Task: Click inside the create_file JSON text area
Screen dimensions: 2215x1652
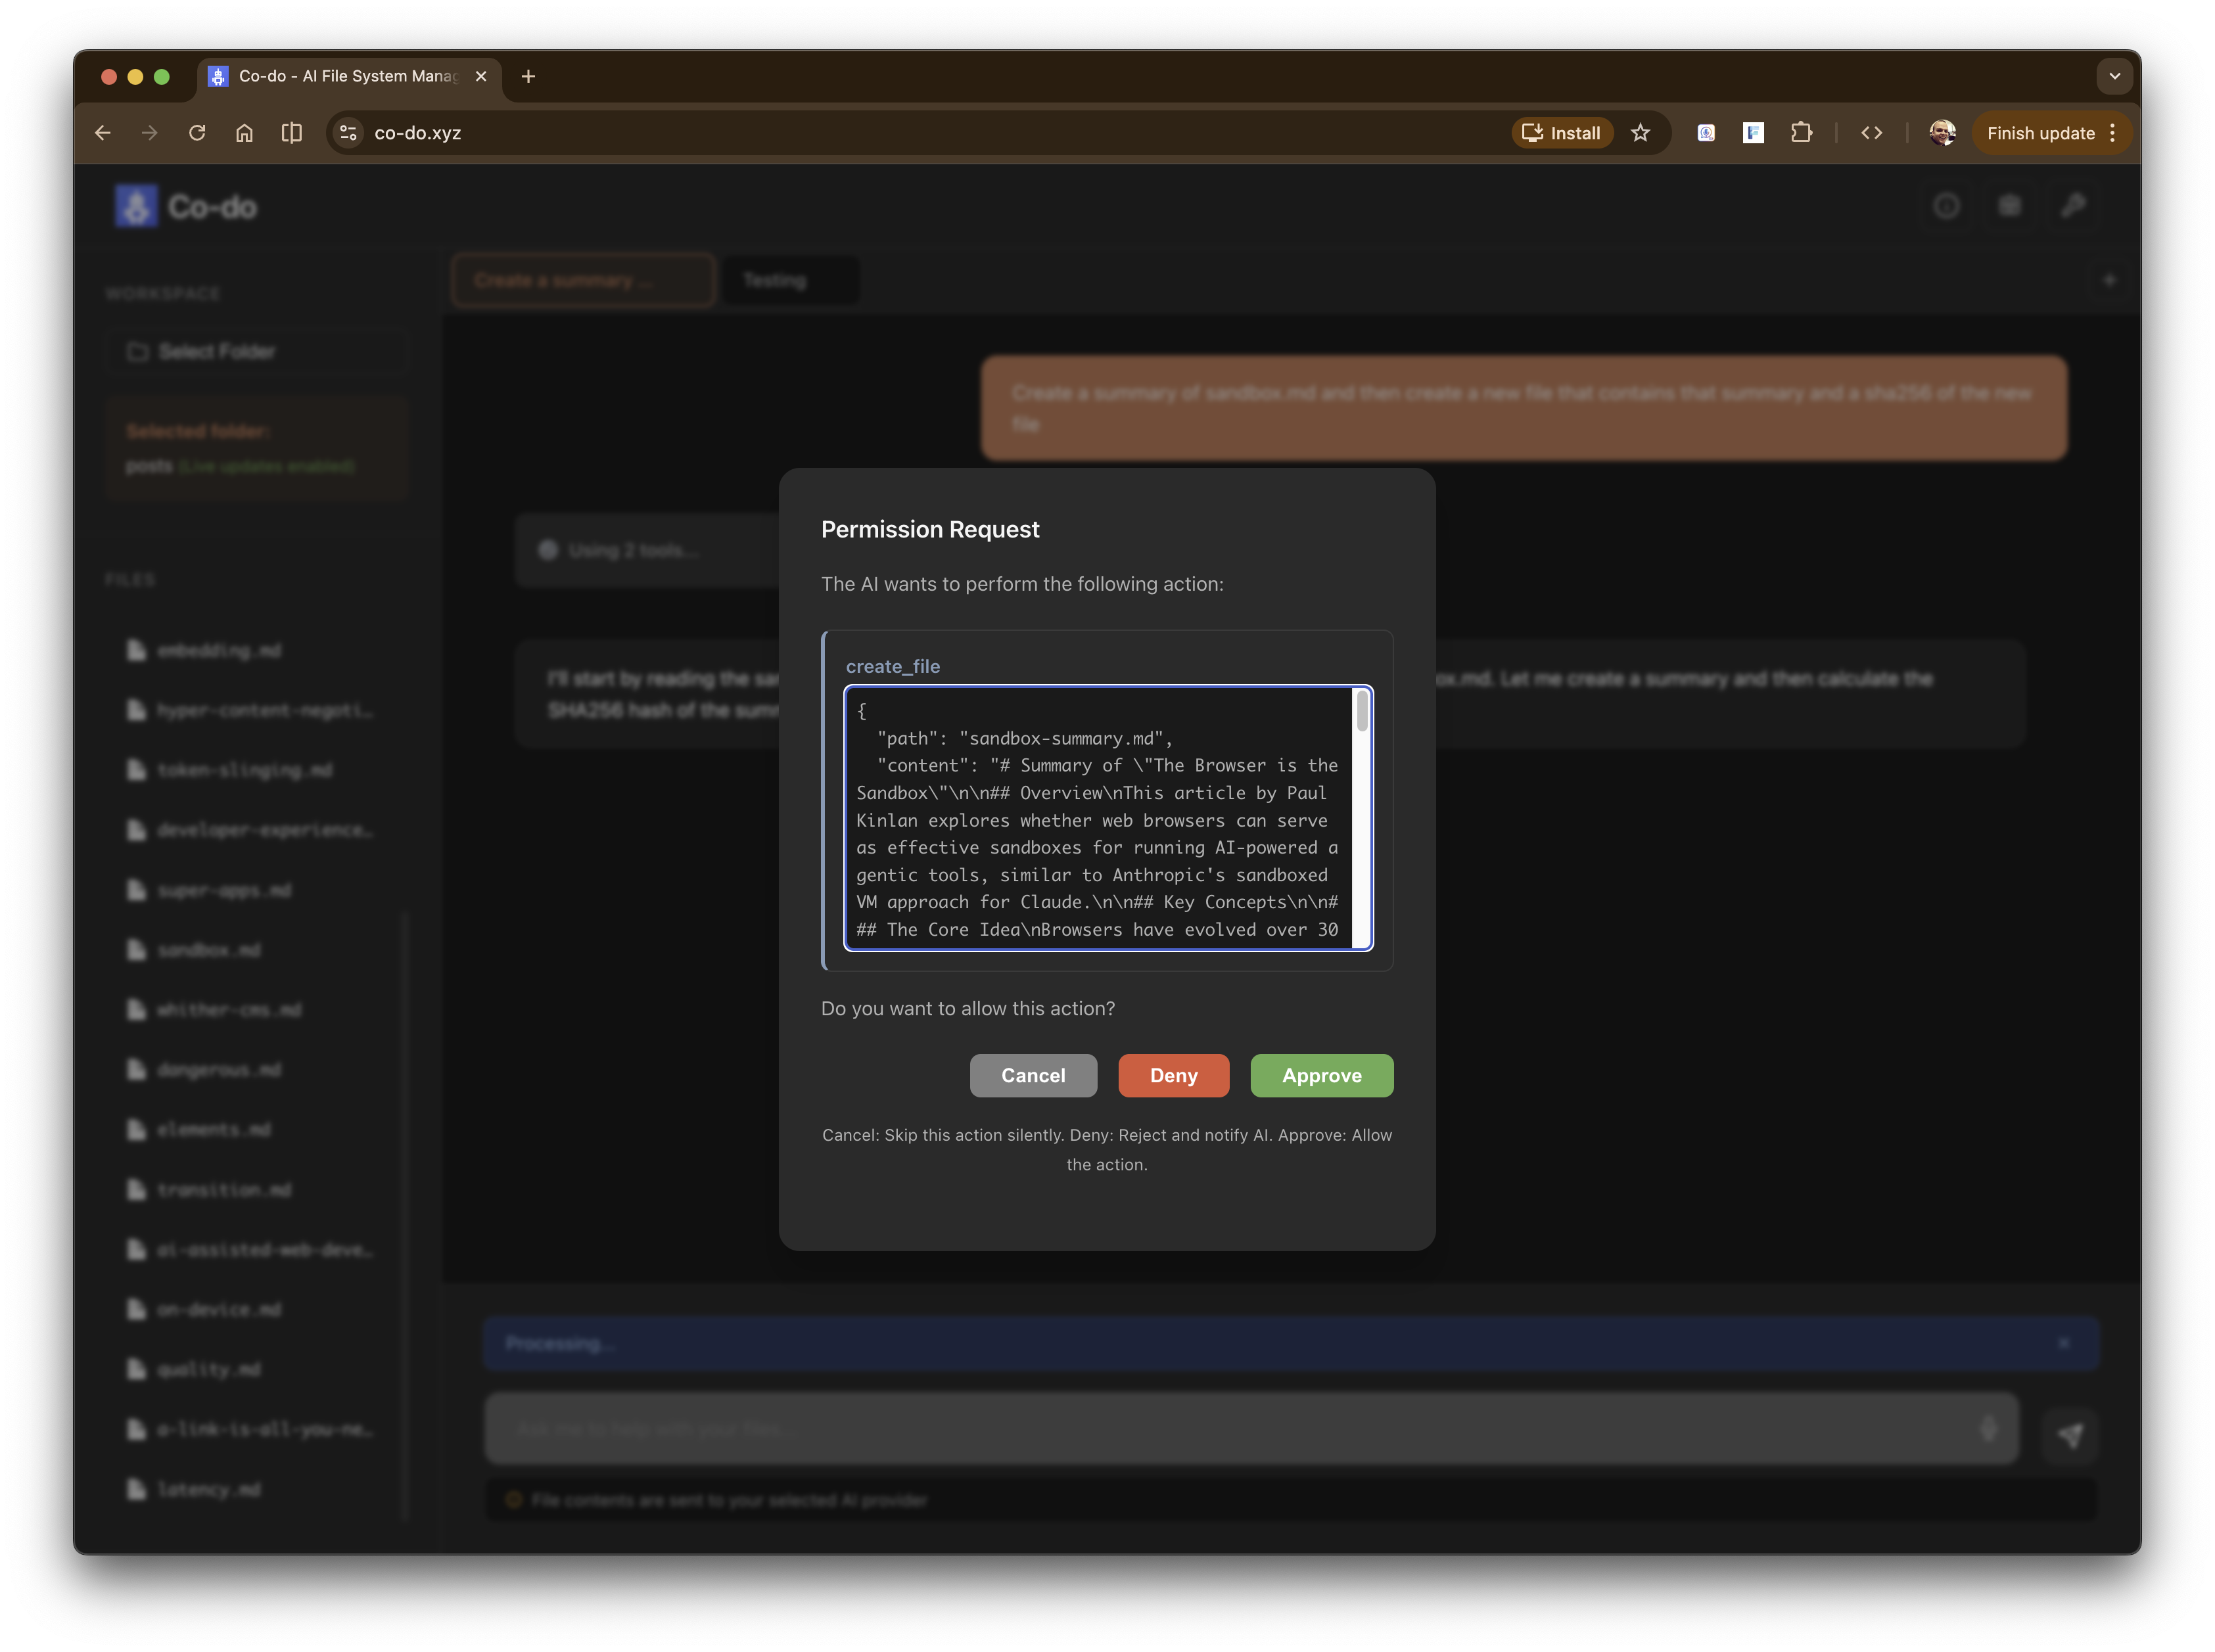Action: (1100, 820)
